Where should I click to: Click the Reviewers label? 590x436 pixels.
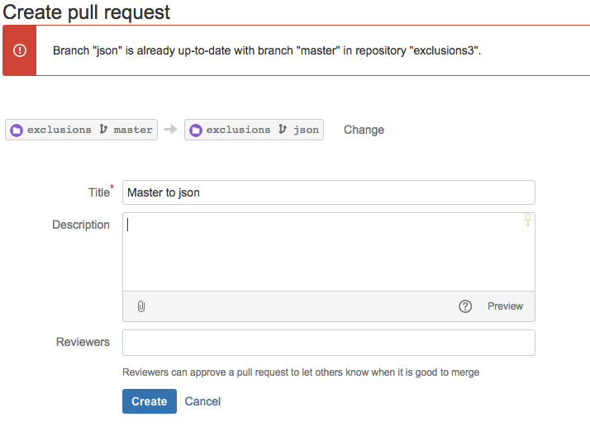coord(83,342)
